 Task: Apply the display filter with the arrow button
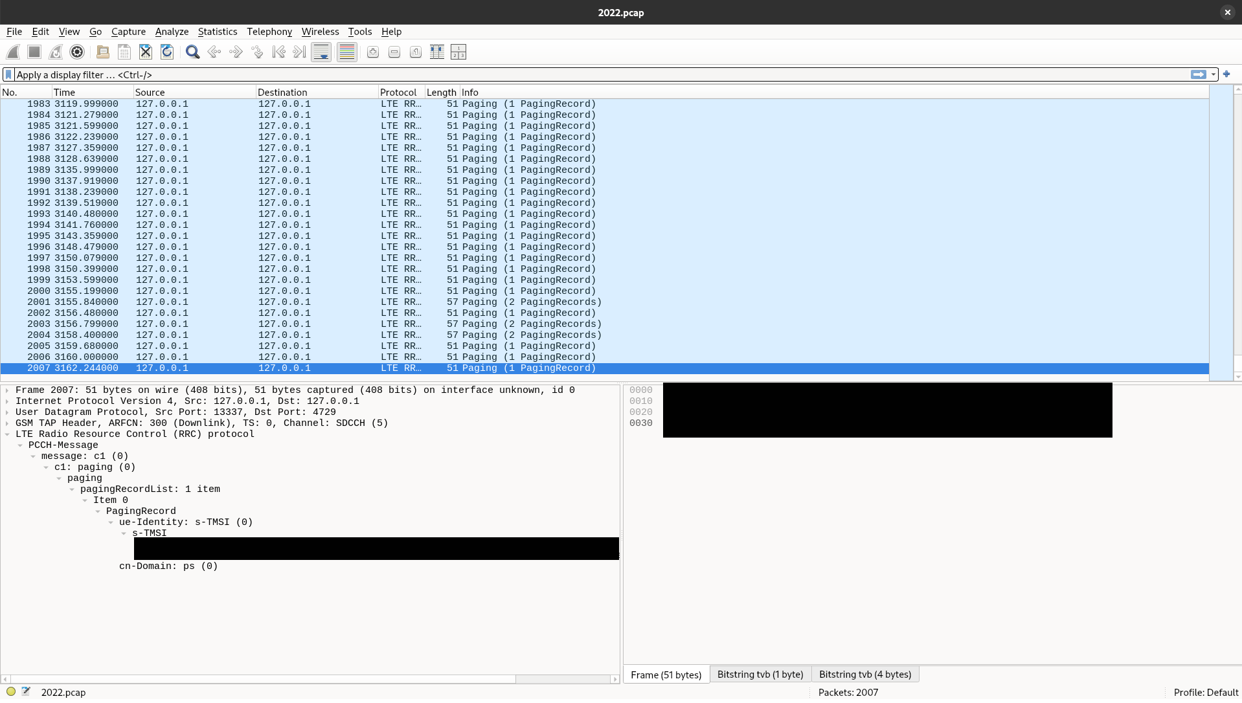(x=1199, y=74)
